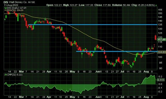Screen dimensions: 166x99
Task: Click the upper blue resistance line at 135
Action: 93,25
